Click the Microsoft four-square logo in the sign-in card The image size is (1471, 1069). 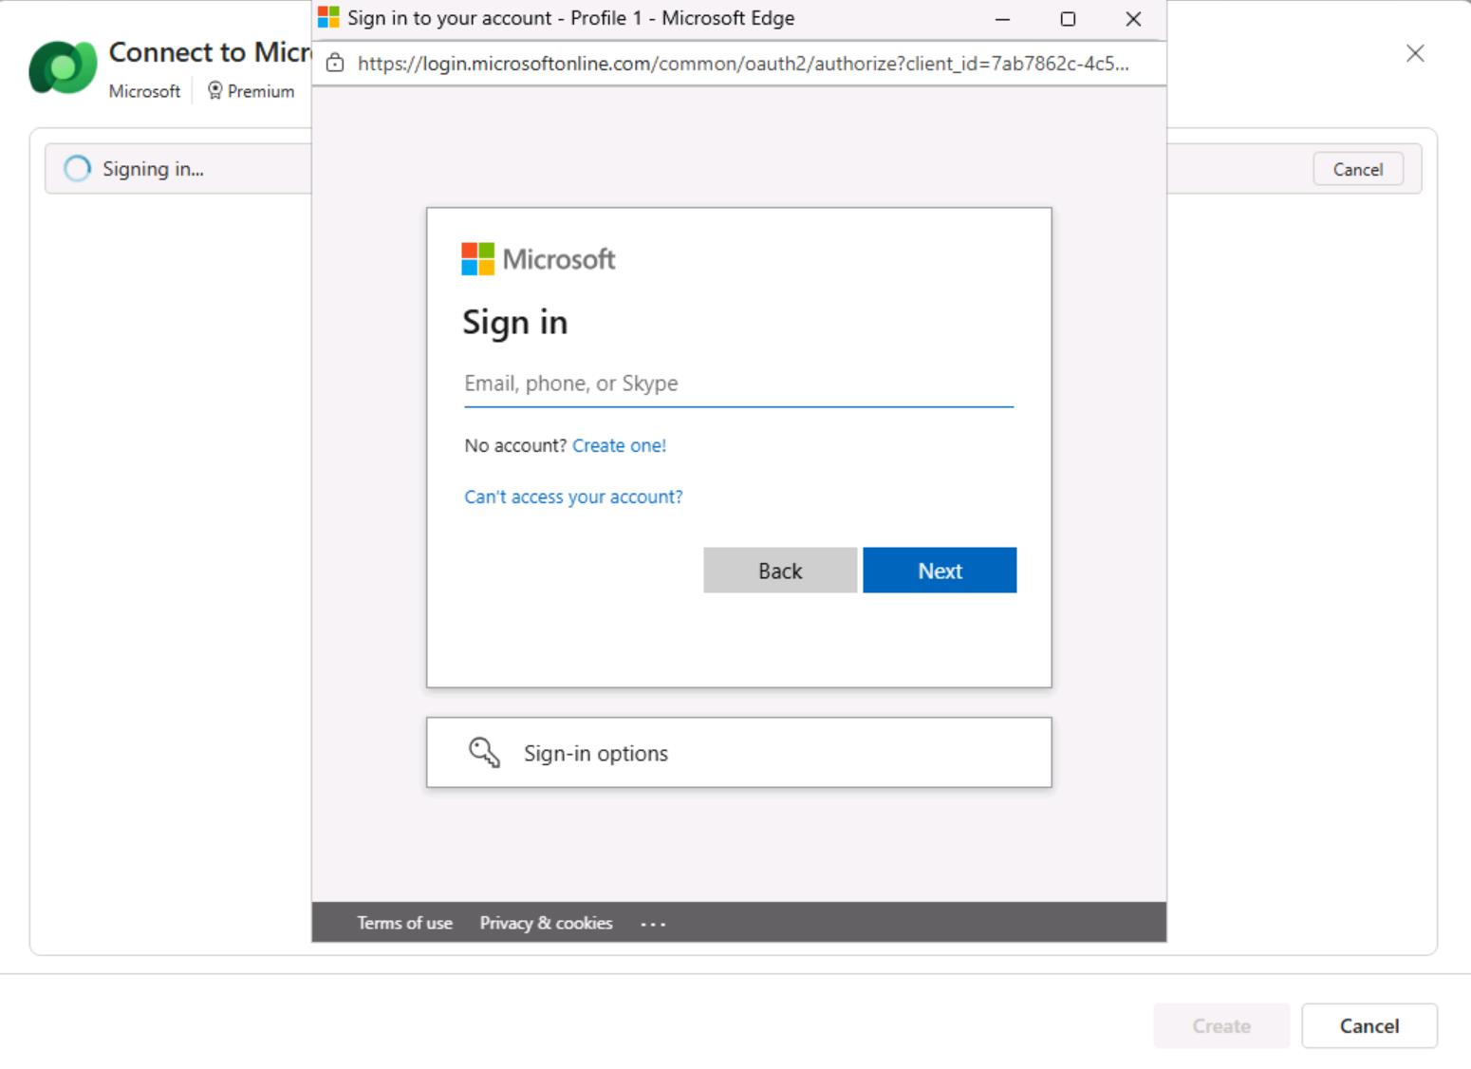477,258
